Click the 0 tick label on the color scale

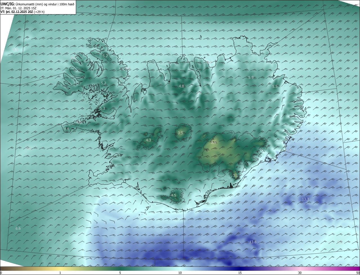pyautogui.click(x=1, y=273)
